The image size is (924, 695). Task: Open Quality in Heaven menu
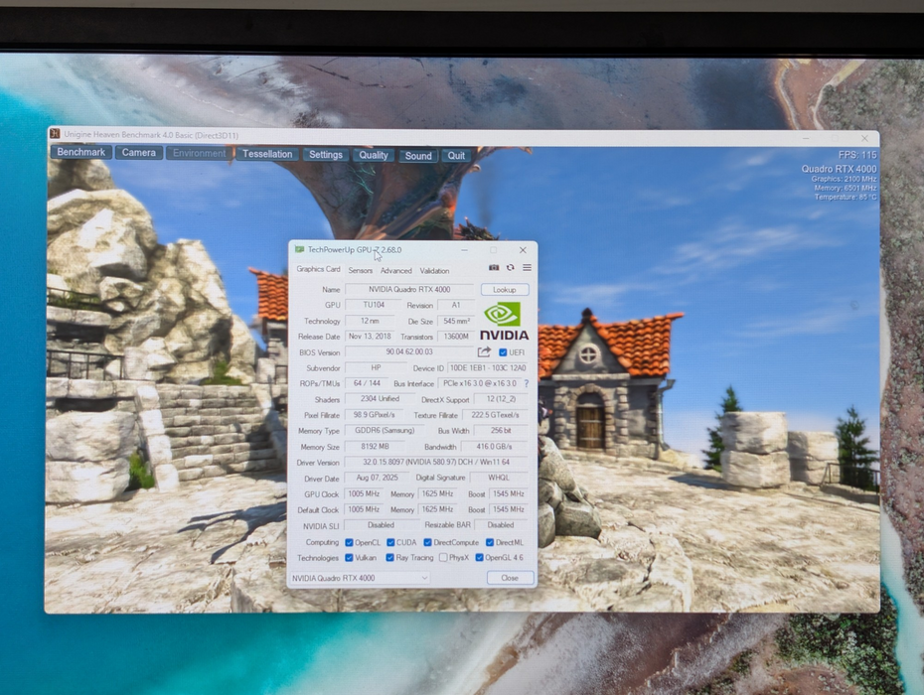tap(374, 155)
